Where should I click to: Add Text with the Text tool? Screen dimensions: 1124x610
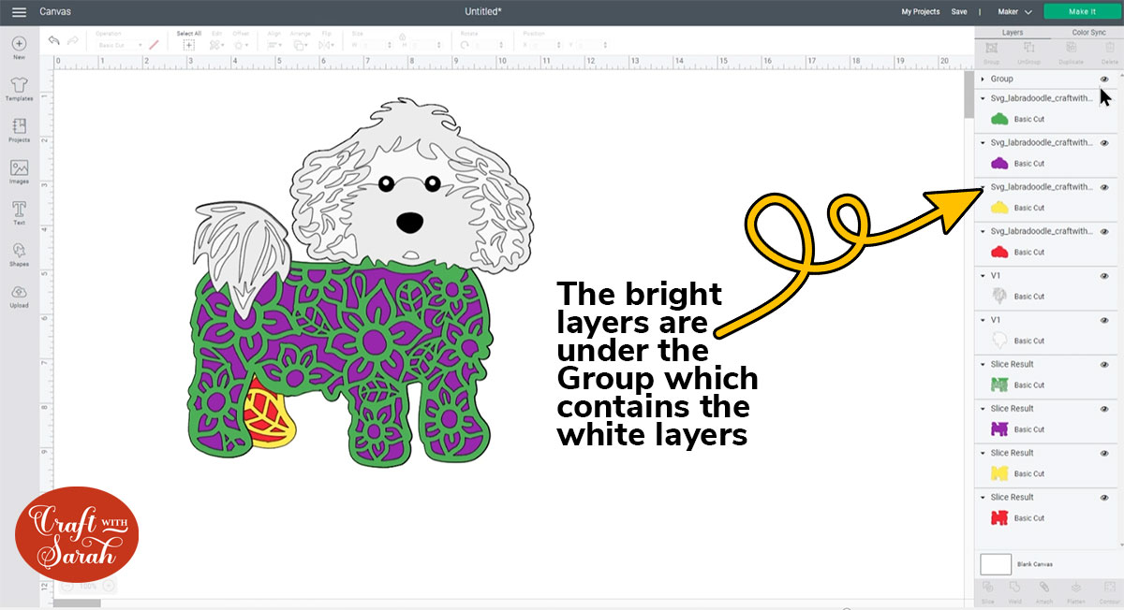pyautogui.click(x=20, y=212)
